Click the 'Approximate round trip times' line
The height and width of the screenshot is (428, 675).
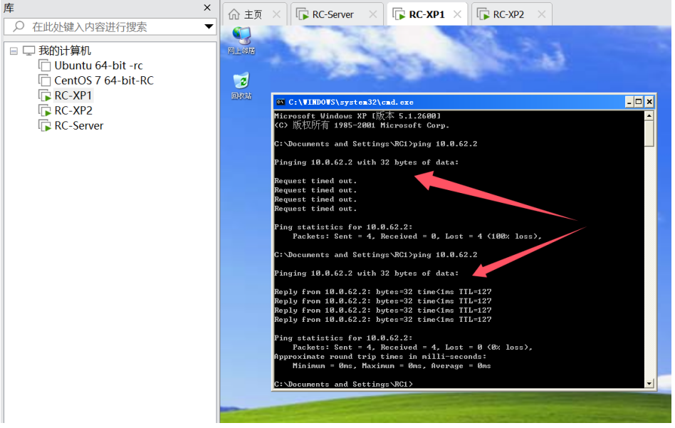(380, 357)
